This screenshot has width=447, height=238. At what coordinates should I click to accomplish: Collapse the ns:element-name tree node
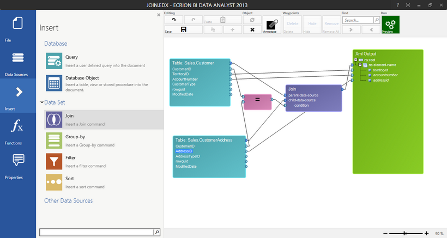coord(360,65)
